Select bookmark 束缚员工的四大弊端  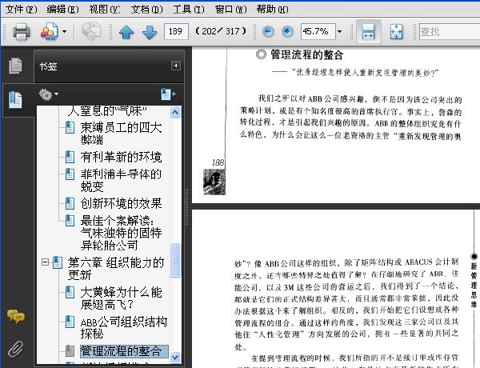(x=121, y=134)
